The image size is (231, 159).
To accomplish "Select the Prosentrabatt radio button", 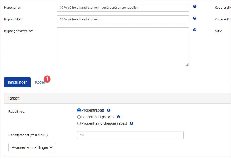I will [79, 111].
